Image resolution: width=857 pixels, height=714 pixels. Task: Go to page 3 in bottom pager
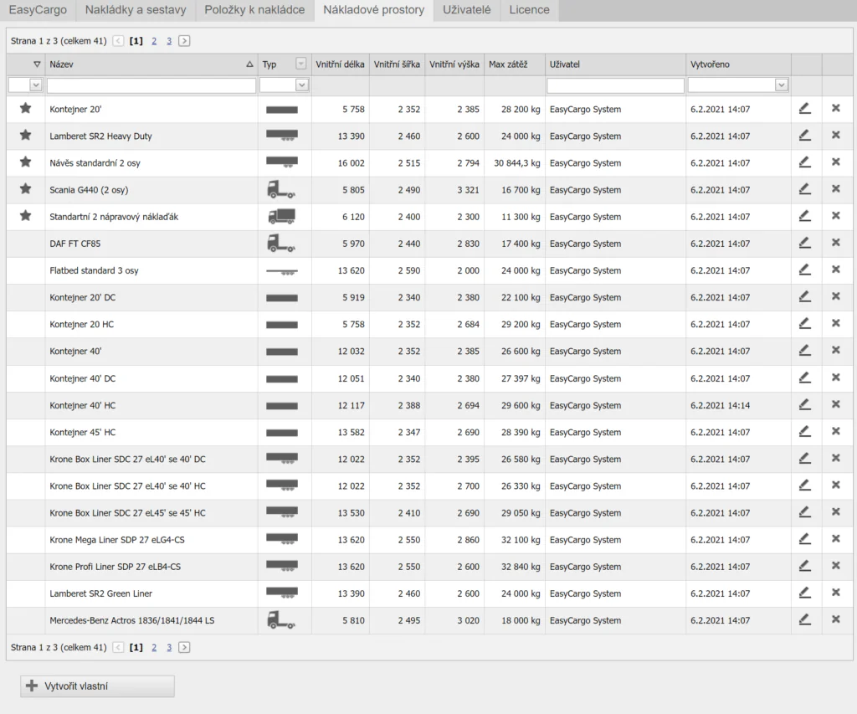click(169, 647)
